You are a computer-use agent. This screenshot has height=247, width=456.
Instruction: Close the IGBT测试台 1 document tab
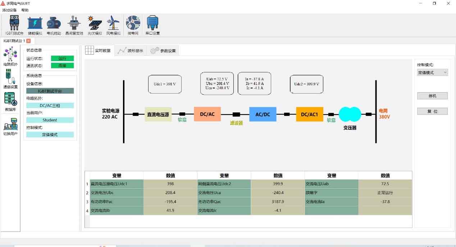click(x=28, y=41)
